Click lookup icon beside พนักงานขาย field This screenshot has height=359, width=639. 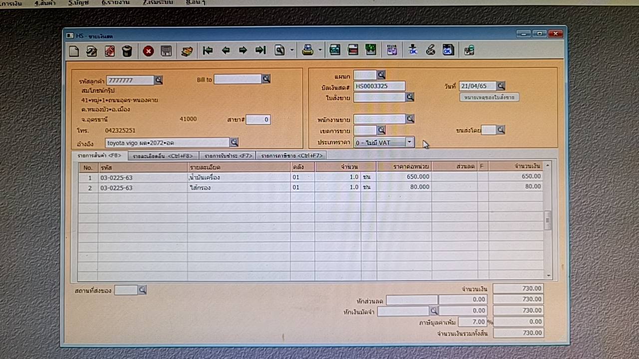point(410,119)
